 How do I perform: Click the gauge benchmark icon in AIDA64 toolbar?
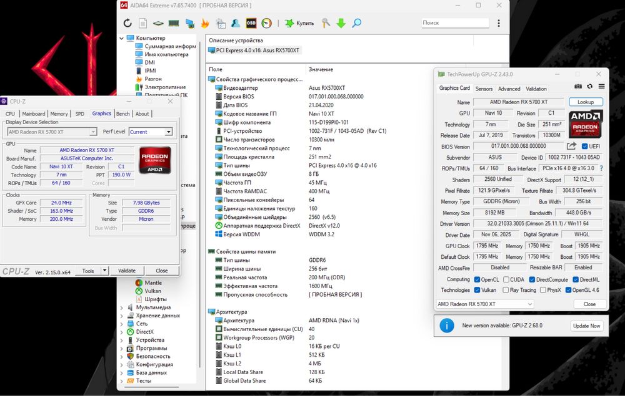click(267, 23)
